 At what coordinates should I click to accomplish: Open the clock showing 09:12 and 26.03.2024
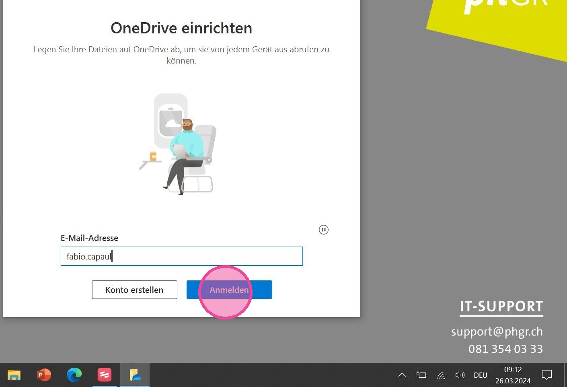[513, 375]
